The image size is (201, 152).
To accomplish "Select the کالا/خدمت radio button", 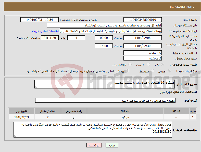I will [x=130, y=65].
